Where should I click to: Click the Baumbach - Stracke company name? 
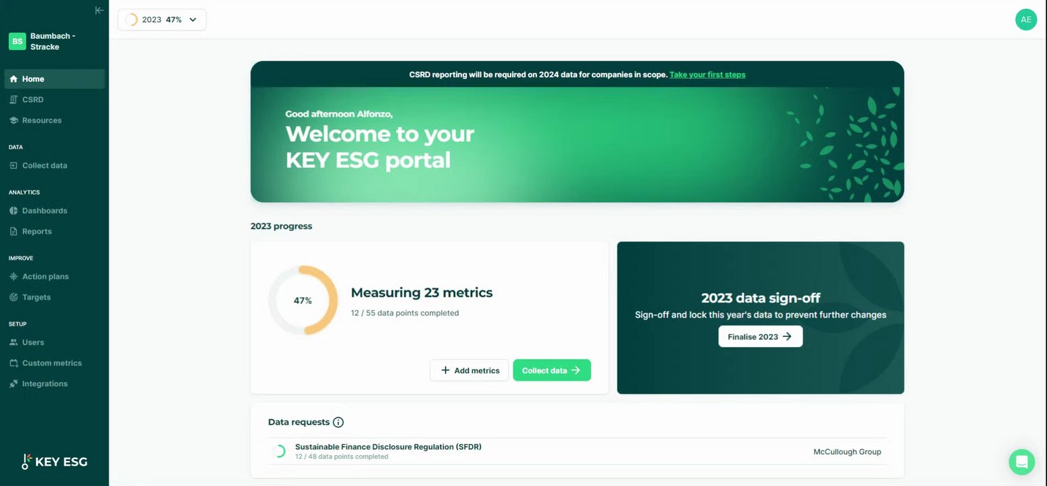click(53, 41)
